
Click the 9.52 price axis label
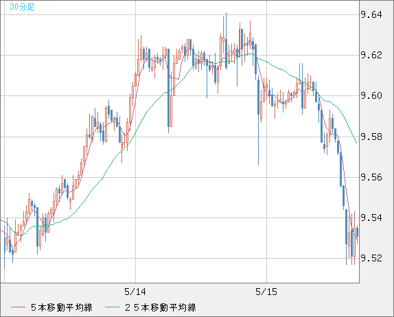click(371, 258)
